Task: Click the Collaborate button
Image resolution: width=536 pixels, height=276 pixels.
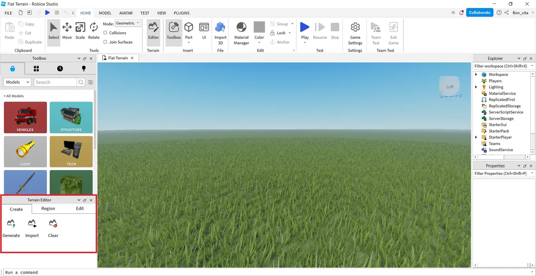Action: point(480,13)
